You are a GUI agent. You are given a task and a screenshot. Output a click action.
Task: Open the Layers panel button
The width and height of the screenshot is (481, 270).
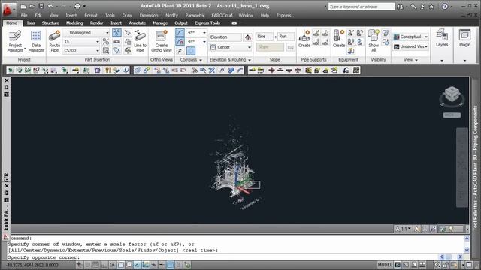pyautogui.click(x=442, y=38)
